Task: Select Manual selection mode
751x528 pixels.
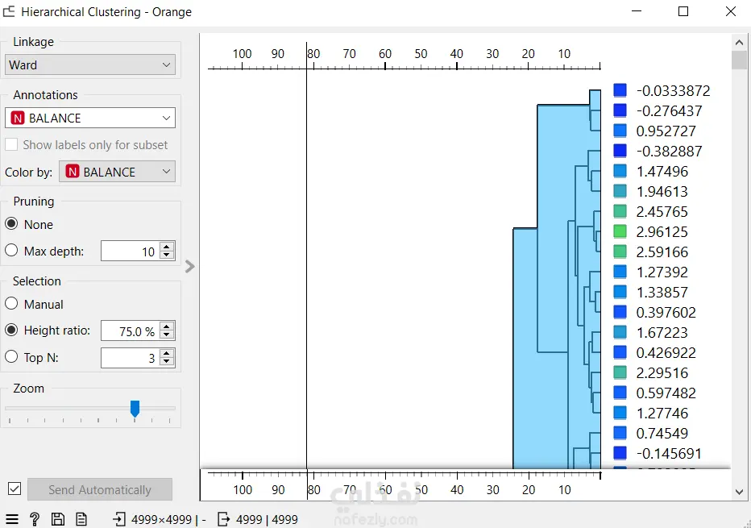Action: click(x=11, y=304)
